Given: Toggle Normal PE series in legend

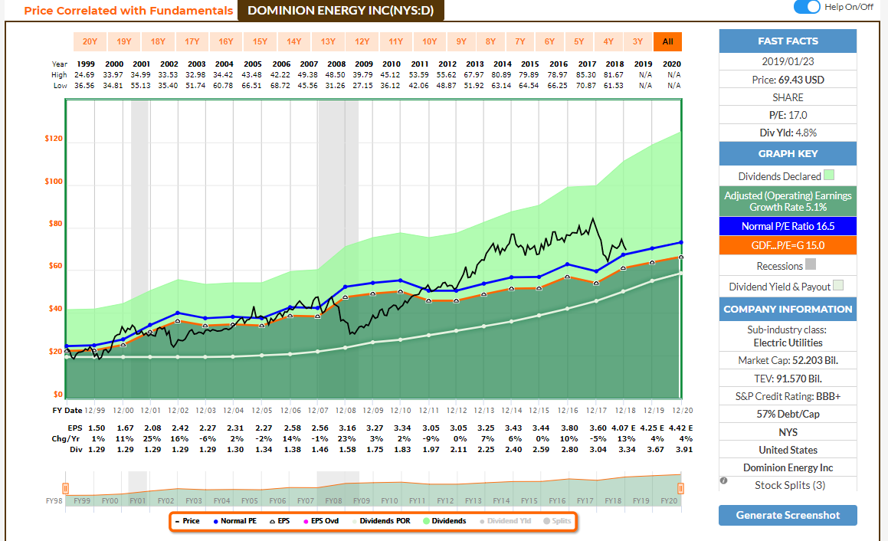Looking at the screenshot, I should point(234,521).
